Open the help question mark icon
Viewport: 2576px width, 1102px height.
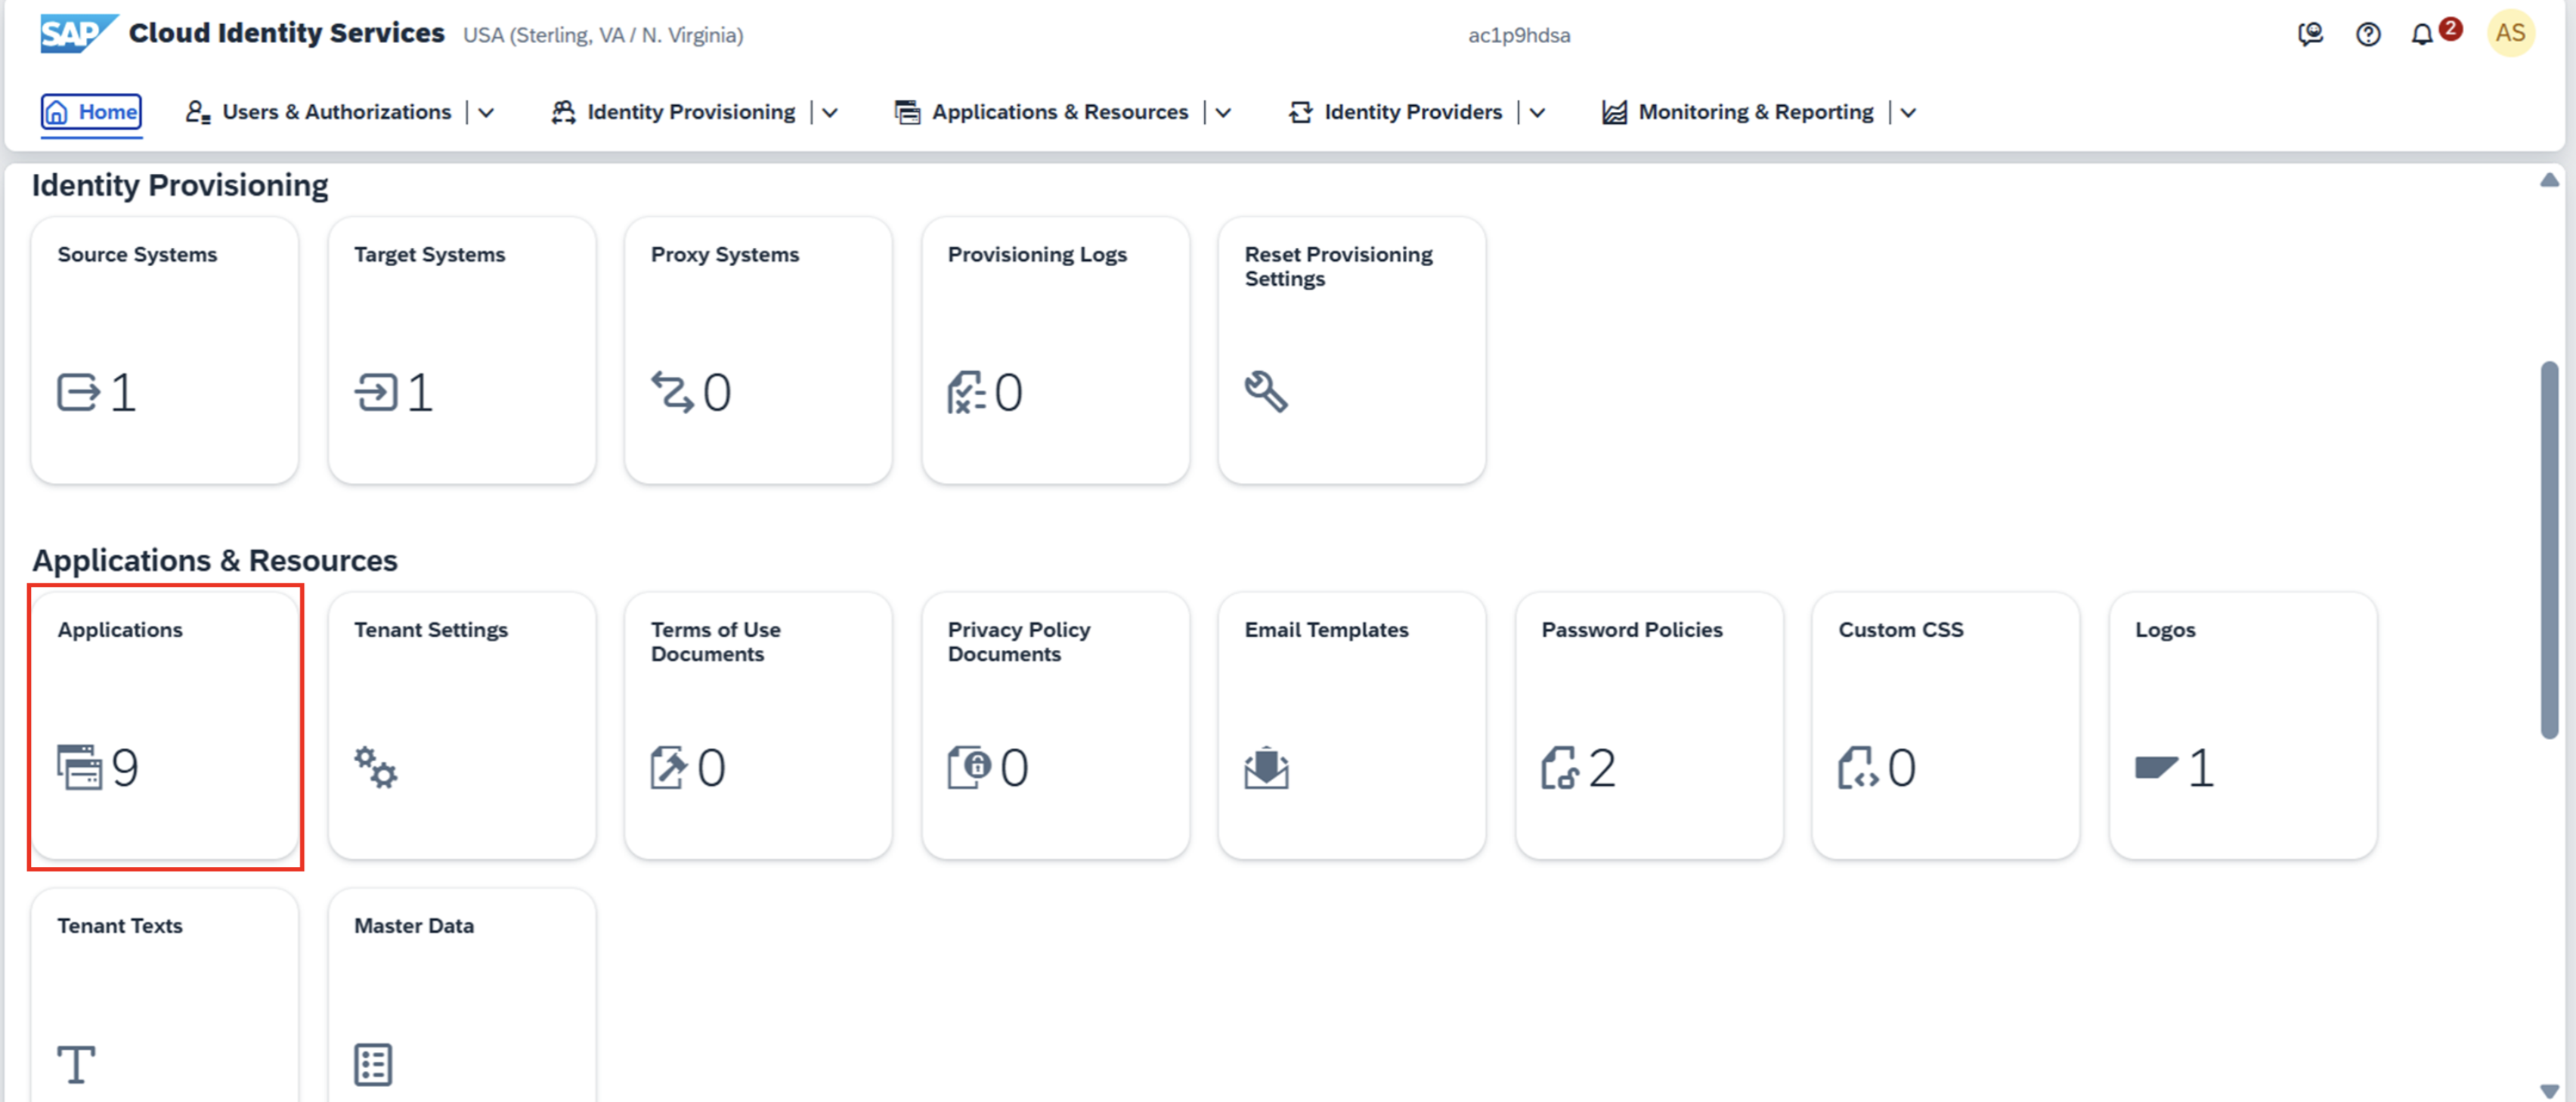(x=2367, y=35)
